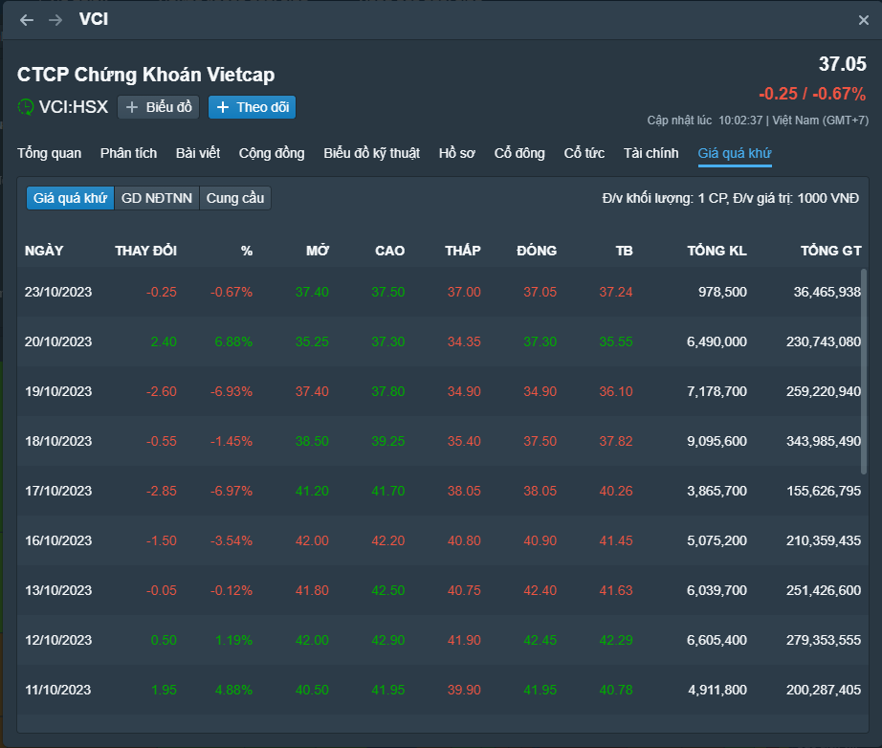Image resolution: width=882 pixels, height=748 pixels.
Task: Select the 23/10/2023 date cell
Action: coord(58,292)
